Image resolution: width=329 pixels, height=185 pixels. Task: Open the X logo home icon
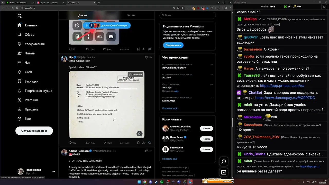[x=20, y=16]
